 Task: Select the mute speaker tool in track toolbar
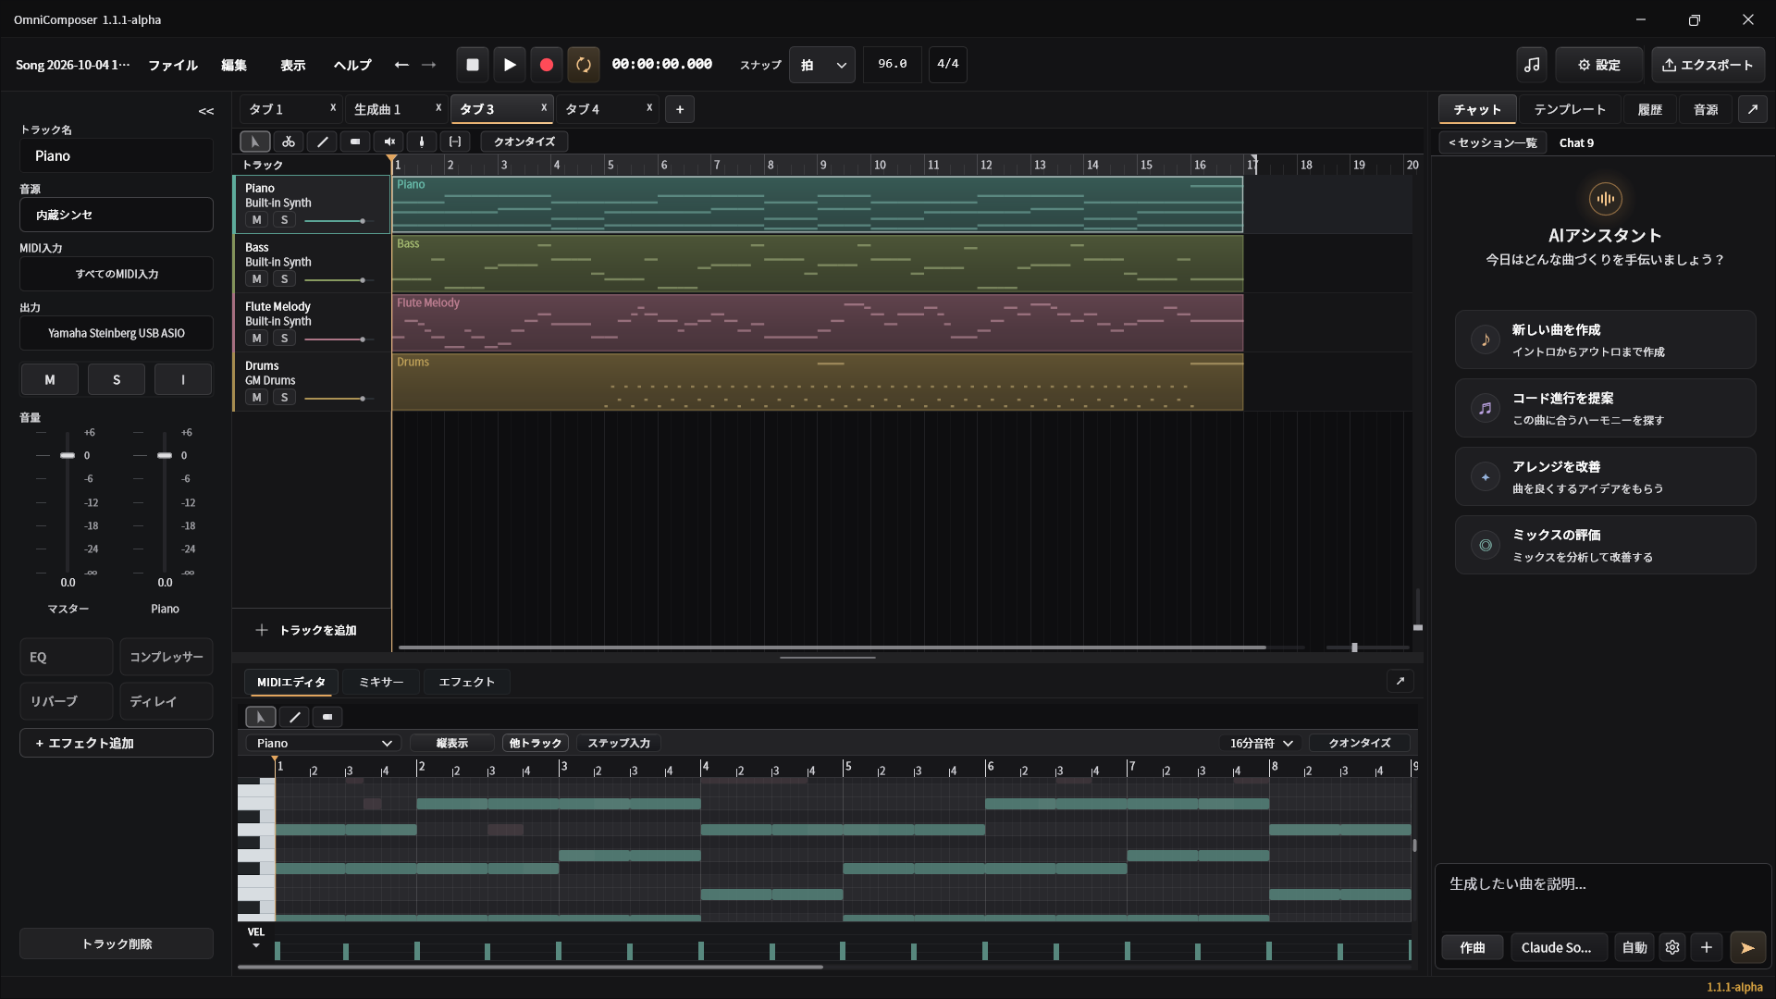389,142
